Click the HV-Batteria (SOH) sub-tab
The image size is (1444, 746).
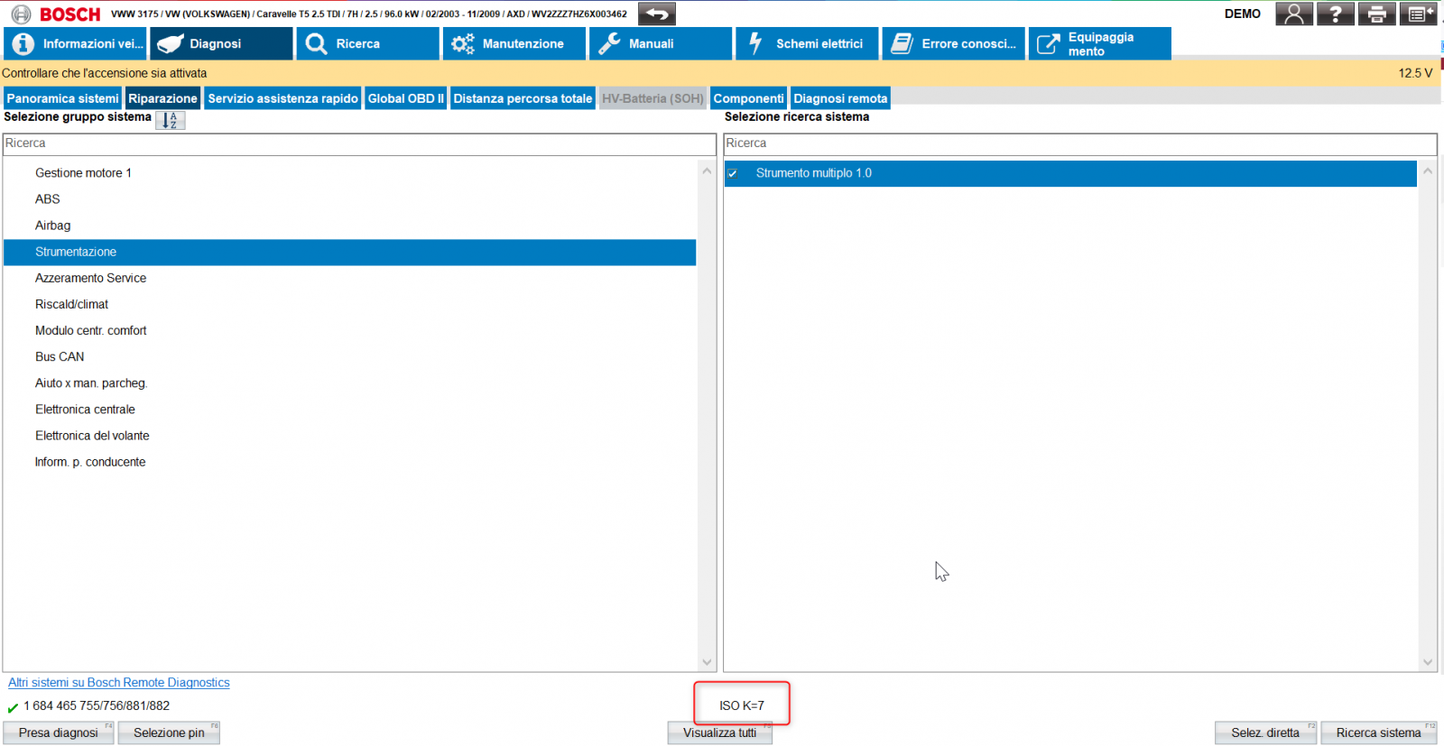click(653, 98)
